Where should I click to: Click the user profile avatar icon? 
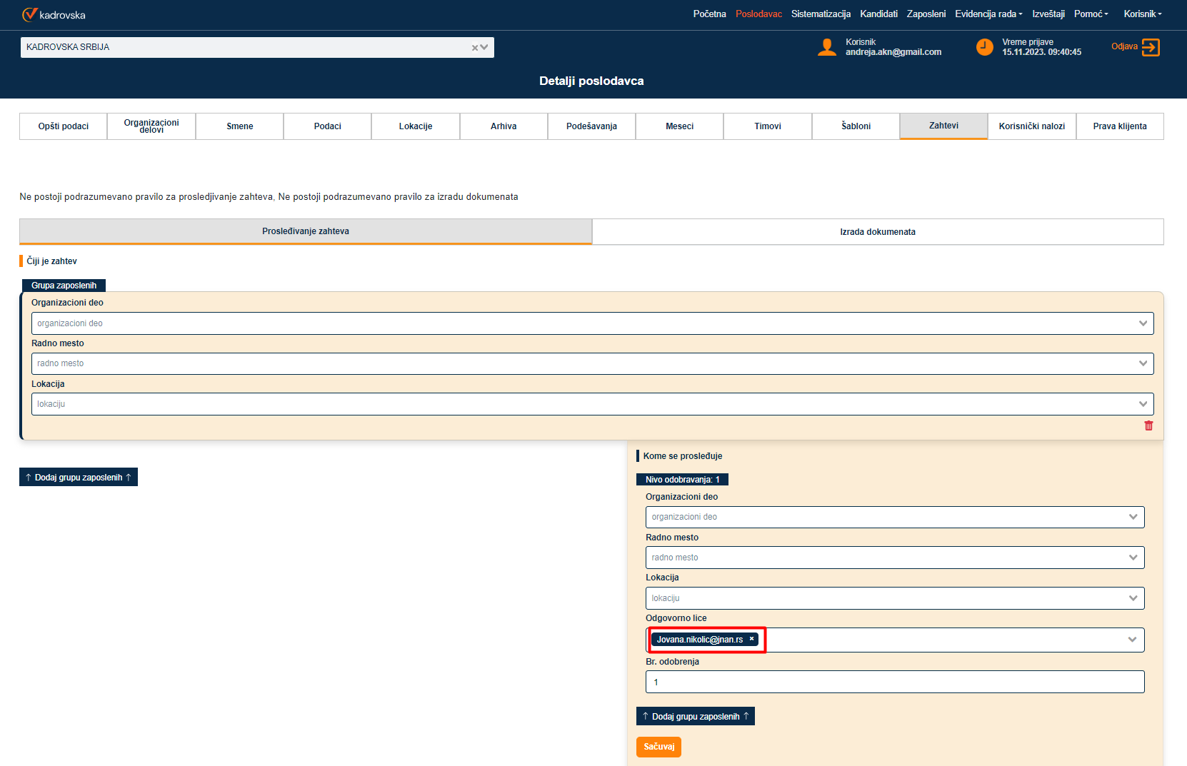[827, 47]
